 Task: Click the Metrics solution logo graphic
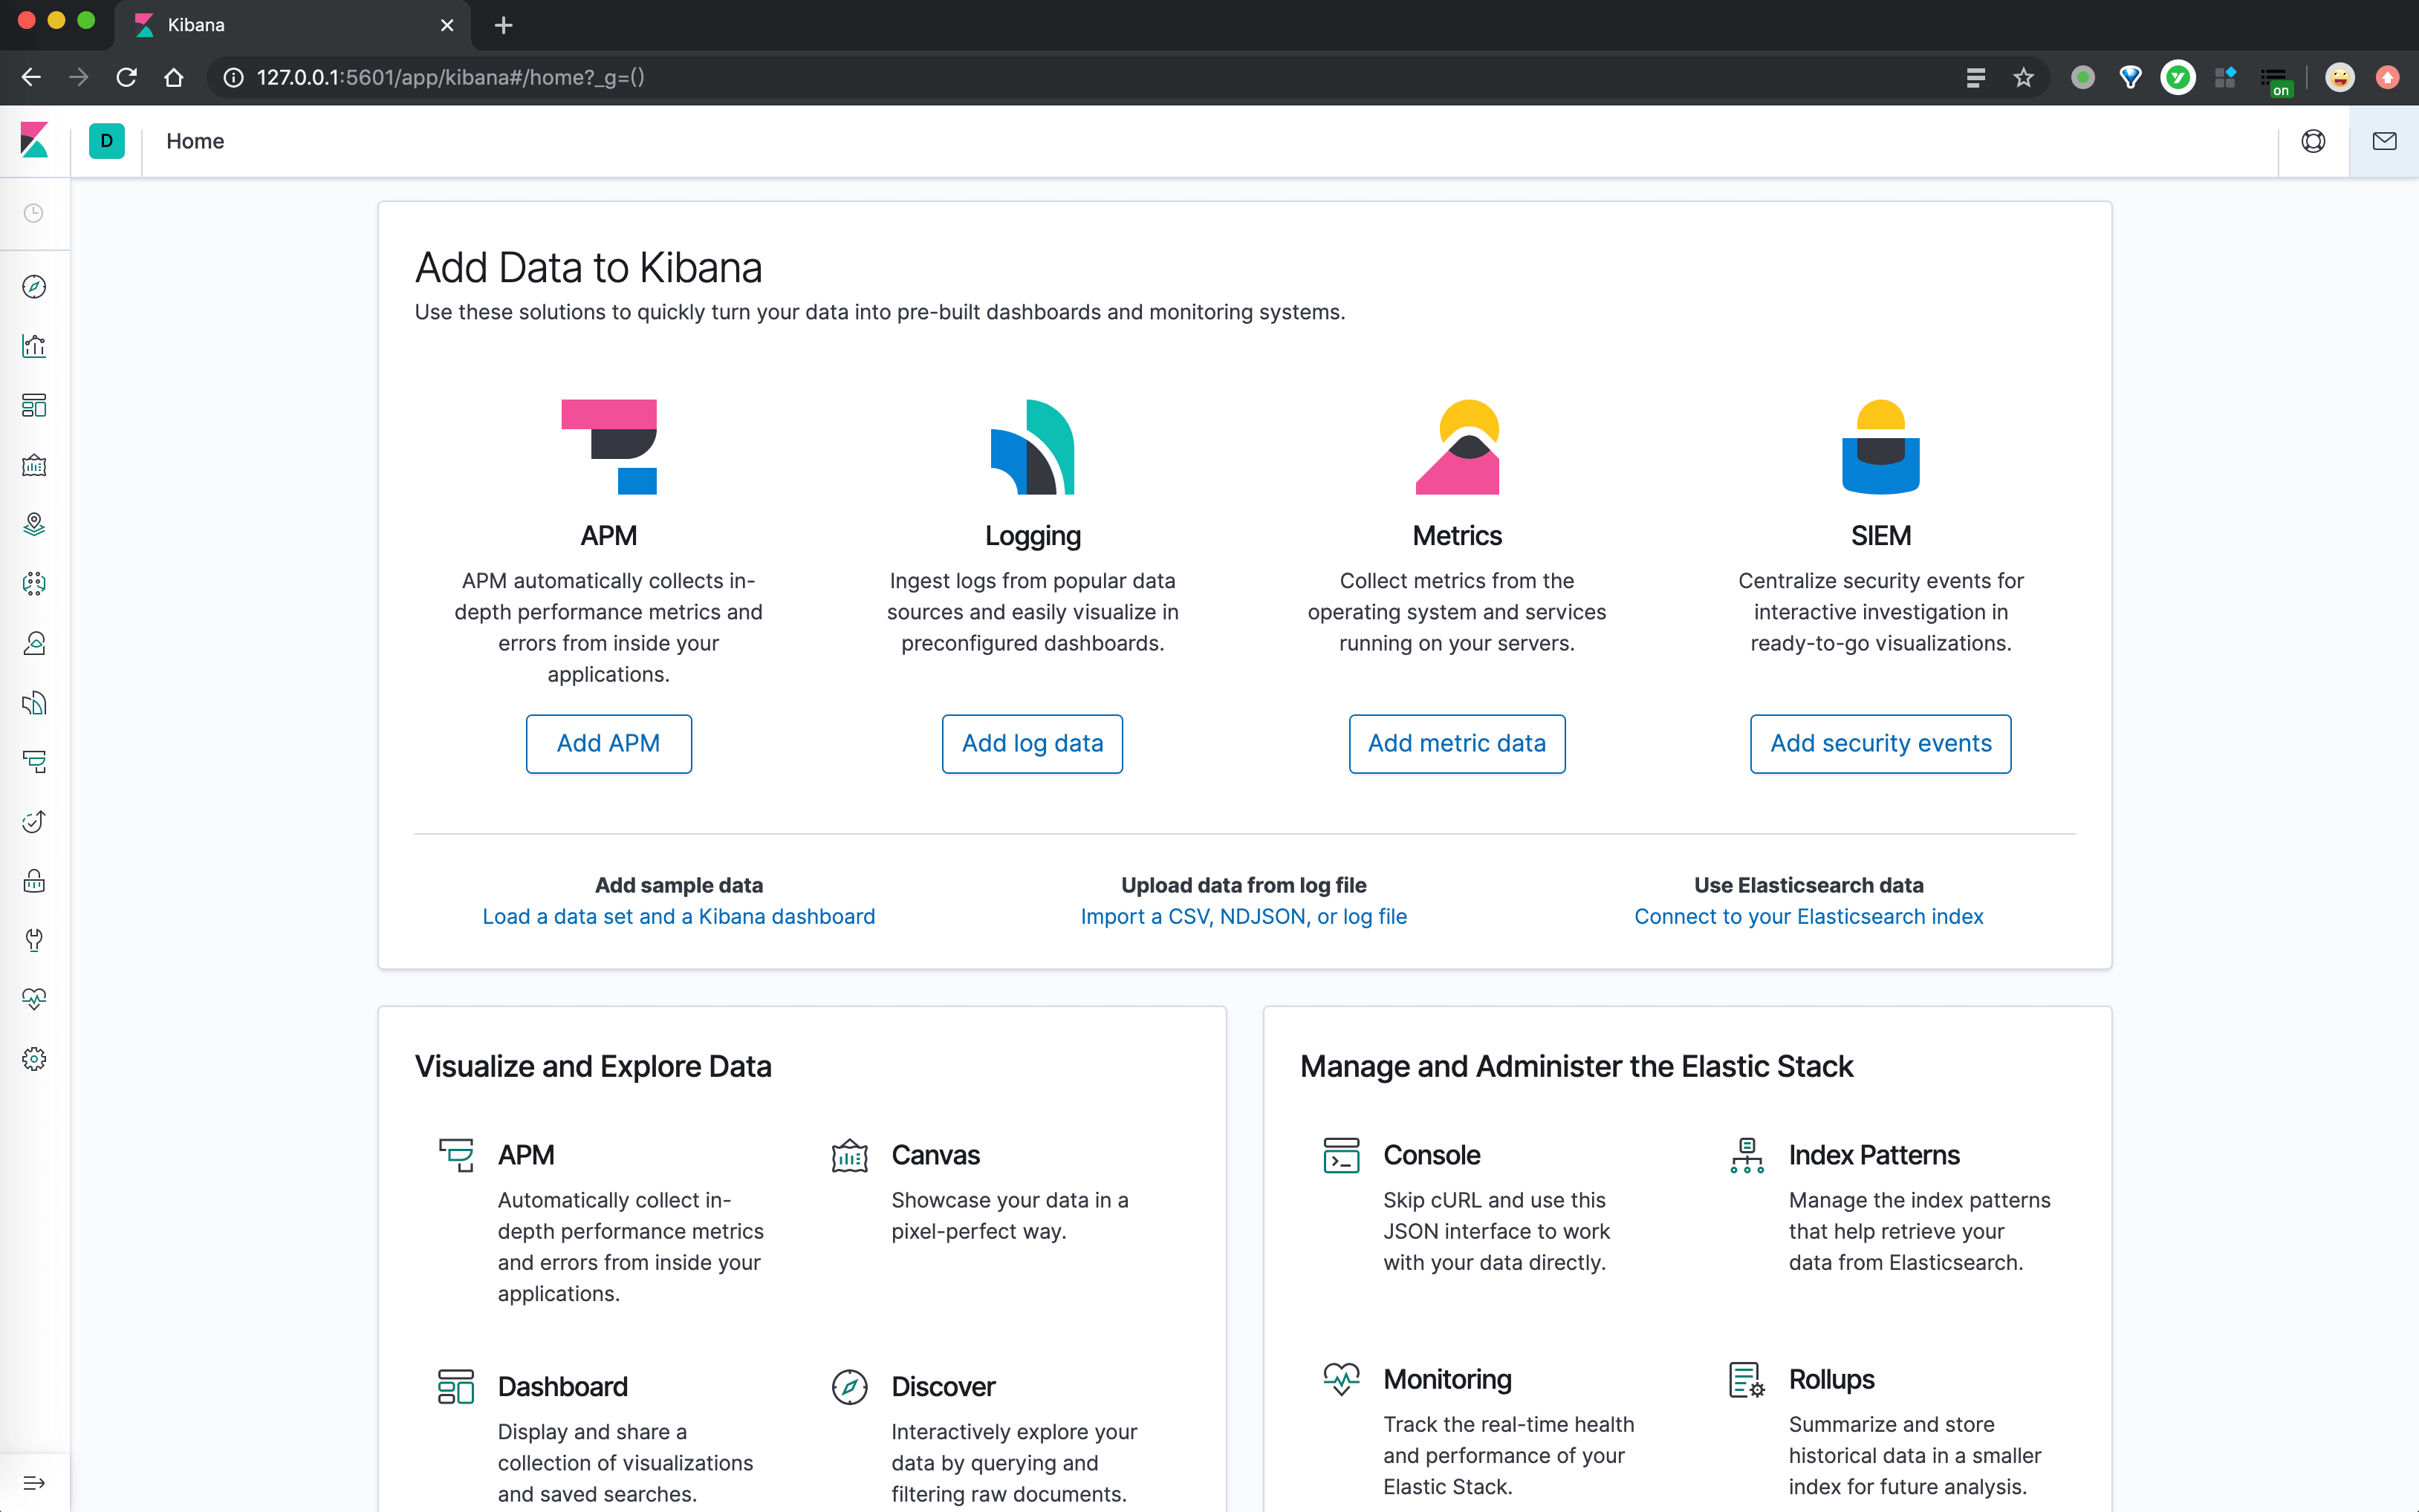(1457, 447)
